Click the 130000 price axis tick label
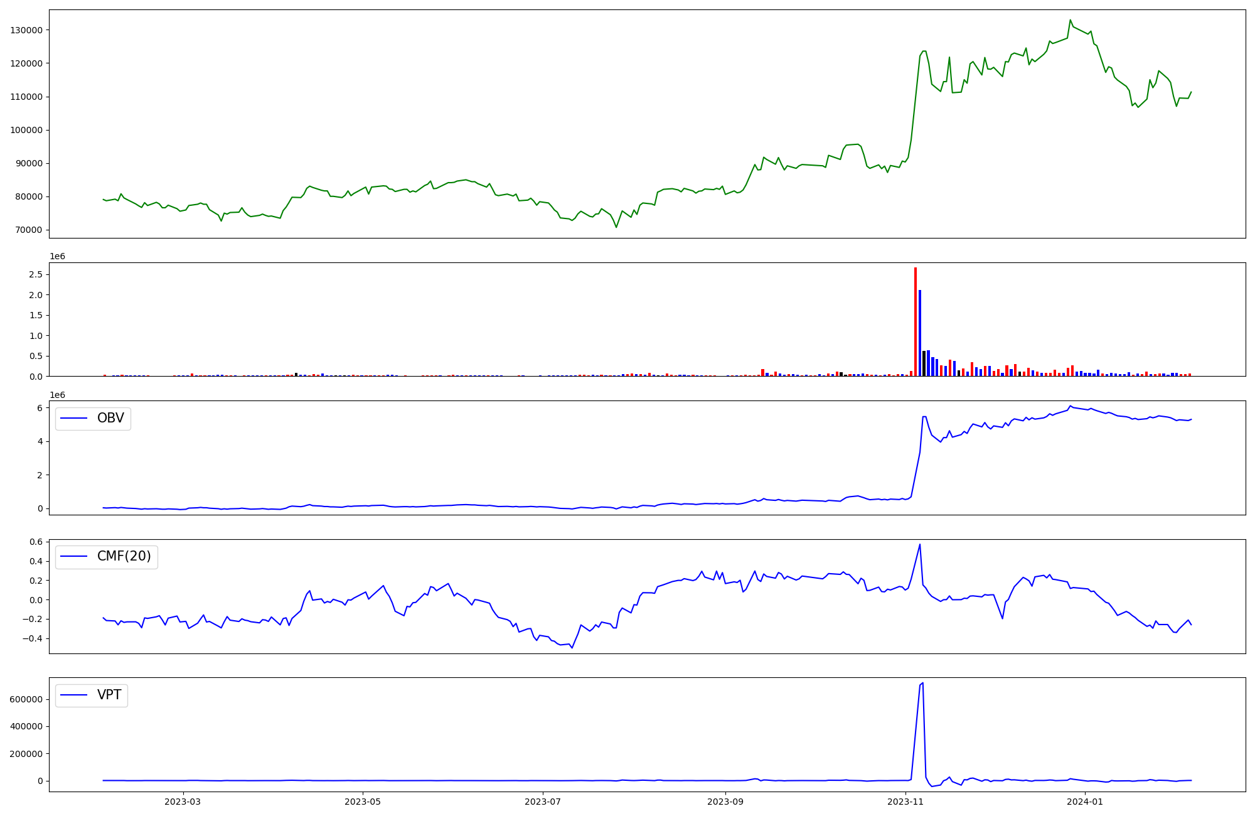This screenshot has width=1255, height=816. [x=26, y=30]
